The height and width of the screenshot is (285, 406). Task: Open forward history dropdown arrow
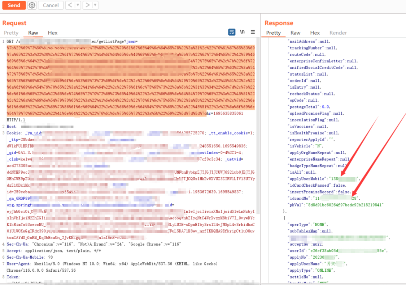[x=95, y=5]
